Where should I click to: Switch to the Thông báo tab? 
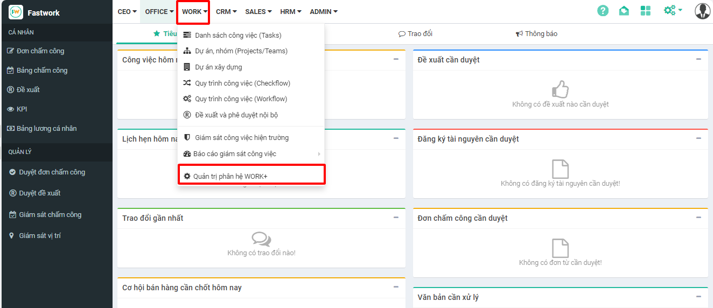(x=536, y=34)
